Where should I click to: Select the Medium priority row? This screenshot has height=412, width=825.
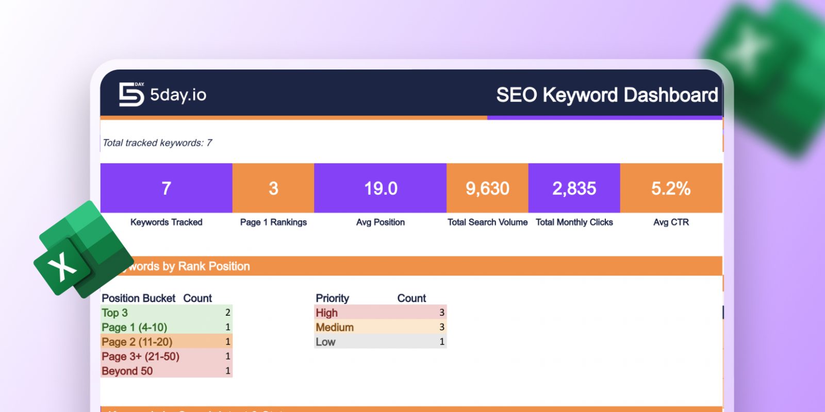[381, 327]
